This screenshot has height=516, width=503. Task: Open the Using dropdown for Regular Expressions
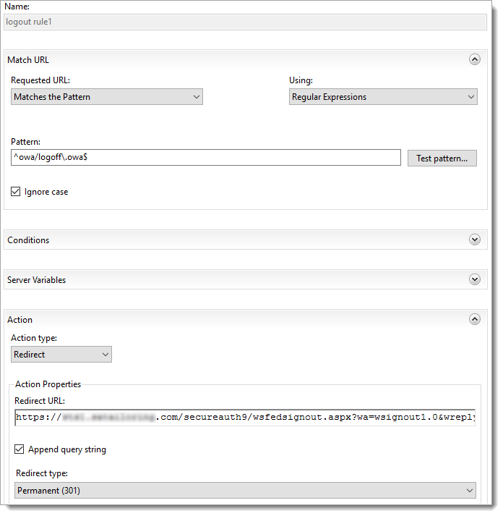click(382, 97)
